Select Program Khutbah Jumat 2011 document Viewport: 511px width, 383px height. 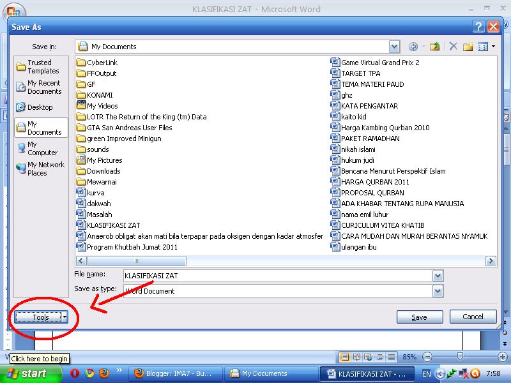coord(127,247)
